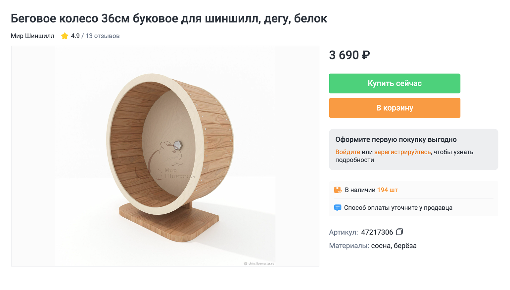Click the first purchase promo banner
Viewport: 510px width, 290px height.
click(413, 149)
